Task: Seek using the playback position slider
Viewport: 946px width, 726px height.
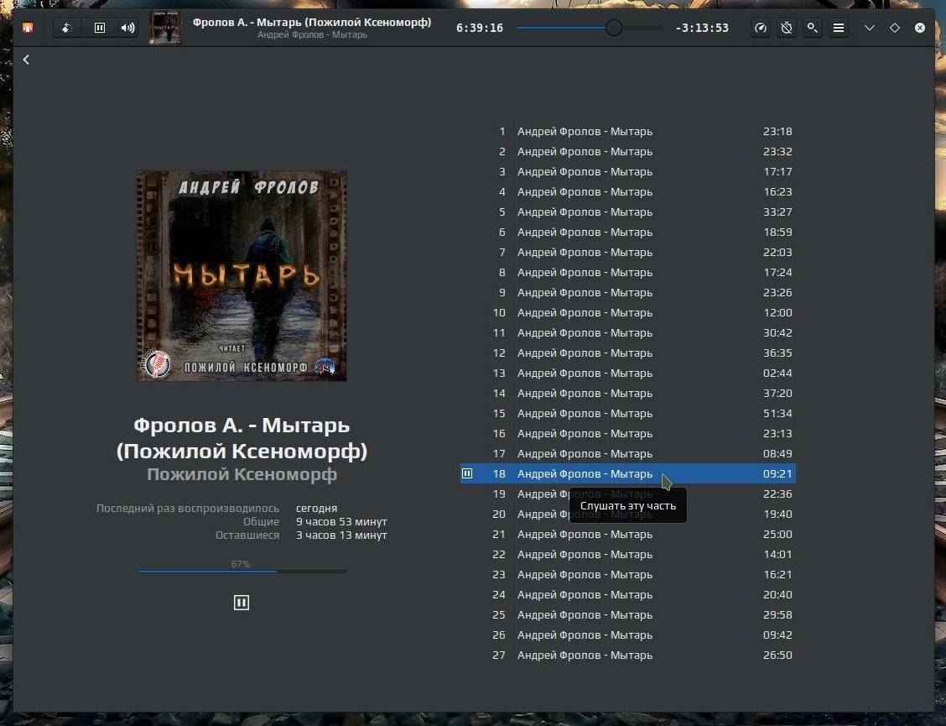Action: pos(589,28)
